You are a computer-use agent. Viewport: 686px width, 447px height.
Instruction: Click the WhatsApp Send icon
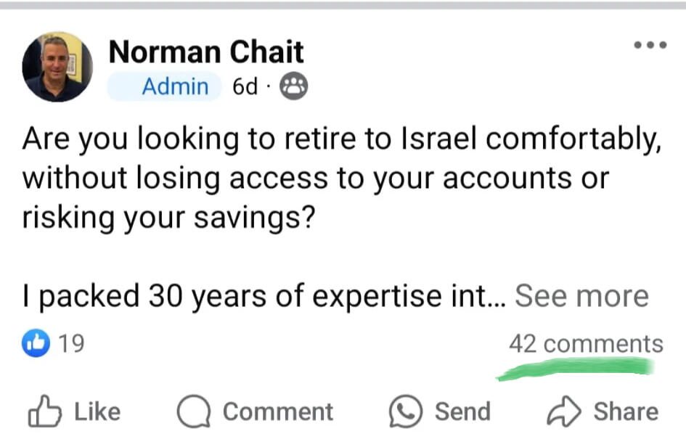405,412
